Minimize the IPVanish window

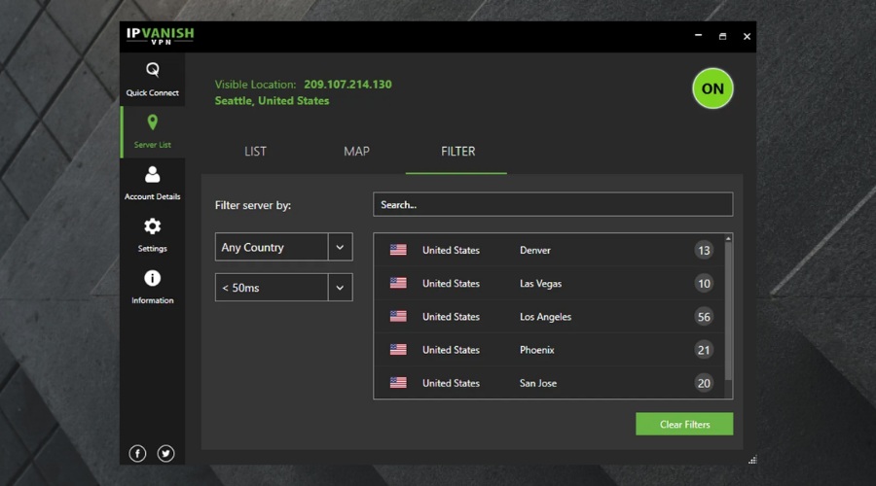[x=698, y=36]
